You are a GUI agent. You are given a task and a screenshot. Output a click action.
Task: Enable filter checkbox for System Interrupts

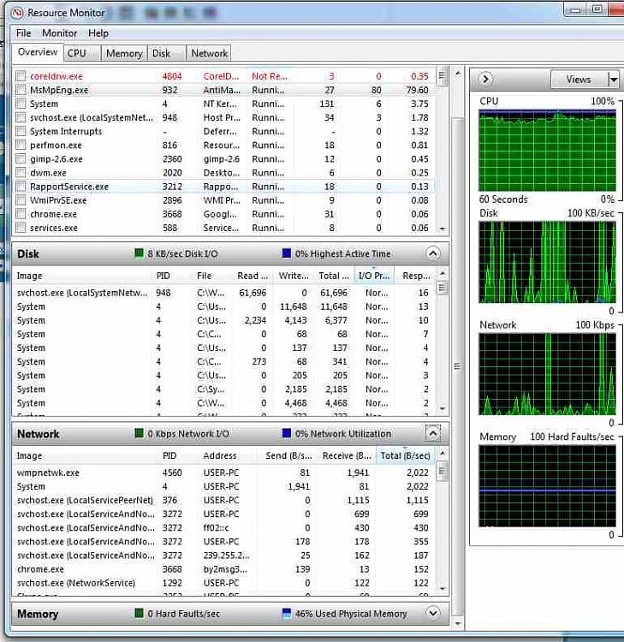point(21,131)
